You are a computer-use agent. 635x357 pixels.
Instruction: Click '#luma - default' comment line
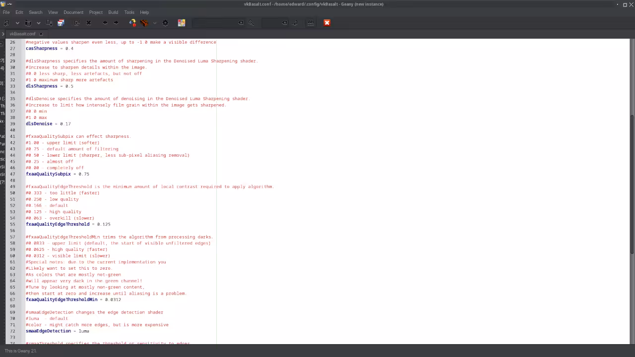[47, 318]
